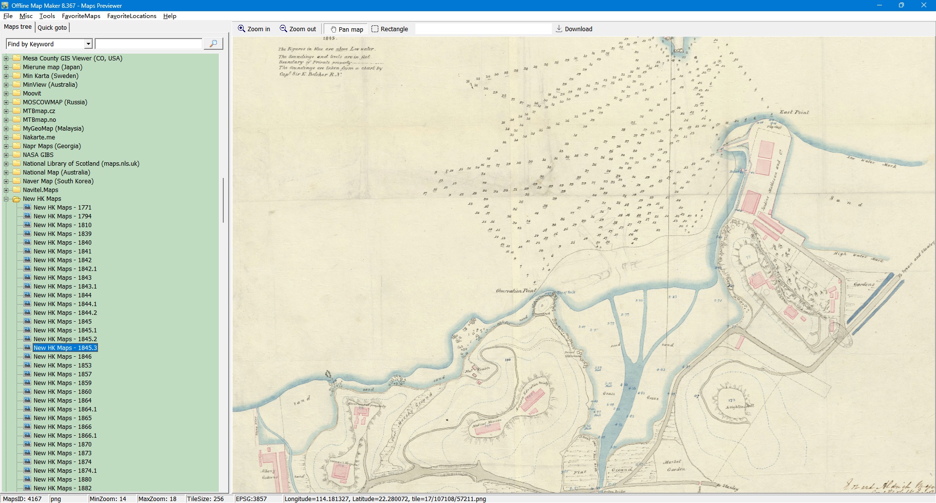
Task: Open the Tools menu
Action: coord(47,16)
